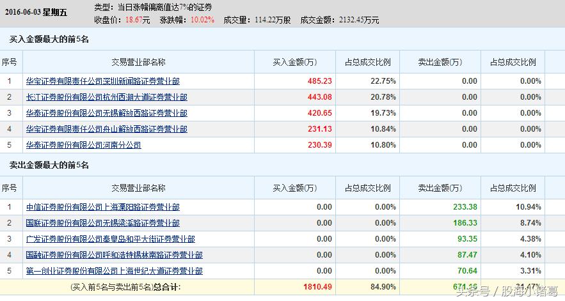
Task: Open 华宝证券深圳新闻路证券营业部 link
Action: pyautogui.click(x=102, y=81)
